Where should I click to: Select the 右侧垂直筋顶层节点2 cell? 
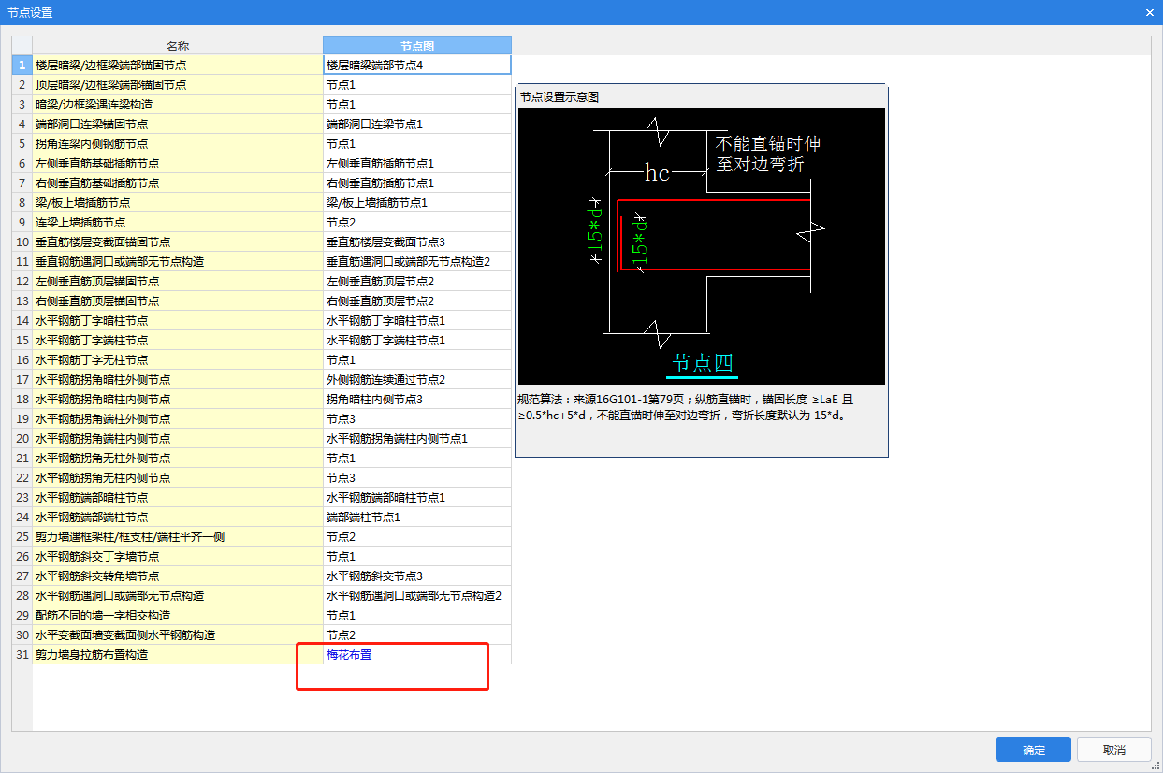tap(417, 301)
